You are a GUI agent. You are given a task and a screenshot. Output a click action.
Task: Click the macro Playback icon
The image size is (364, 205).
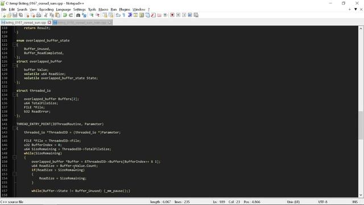pos(184,15)
